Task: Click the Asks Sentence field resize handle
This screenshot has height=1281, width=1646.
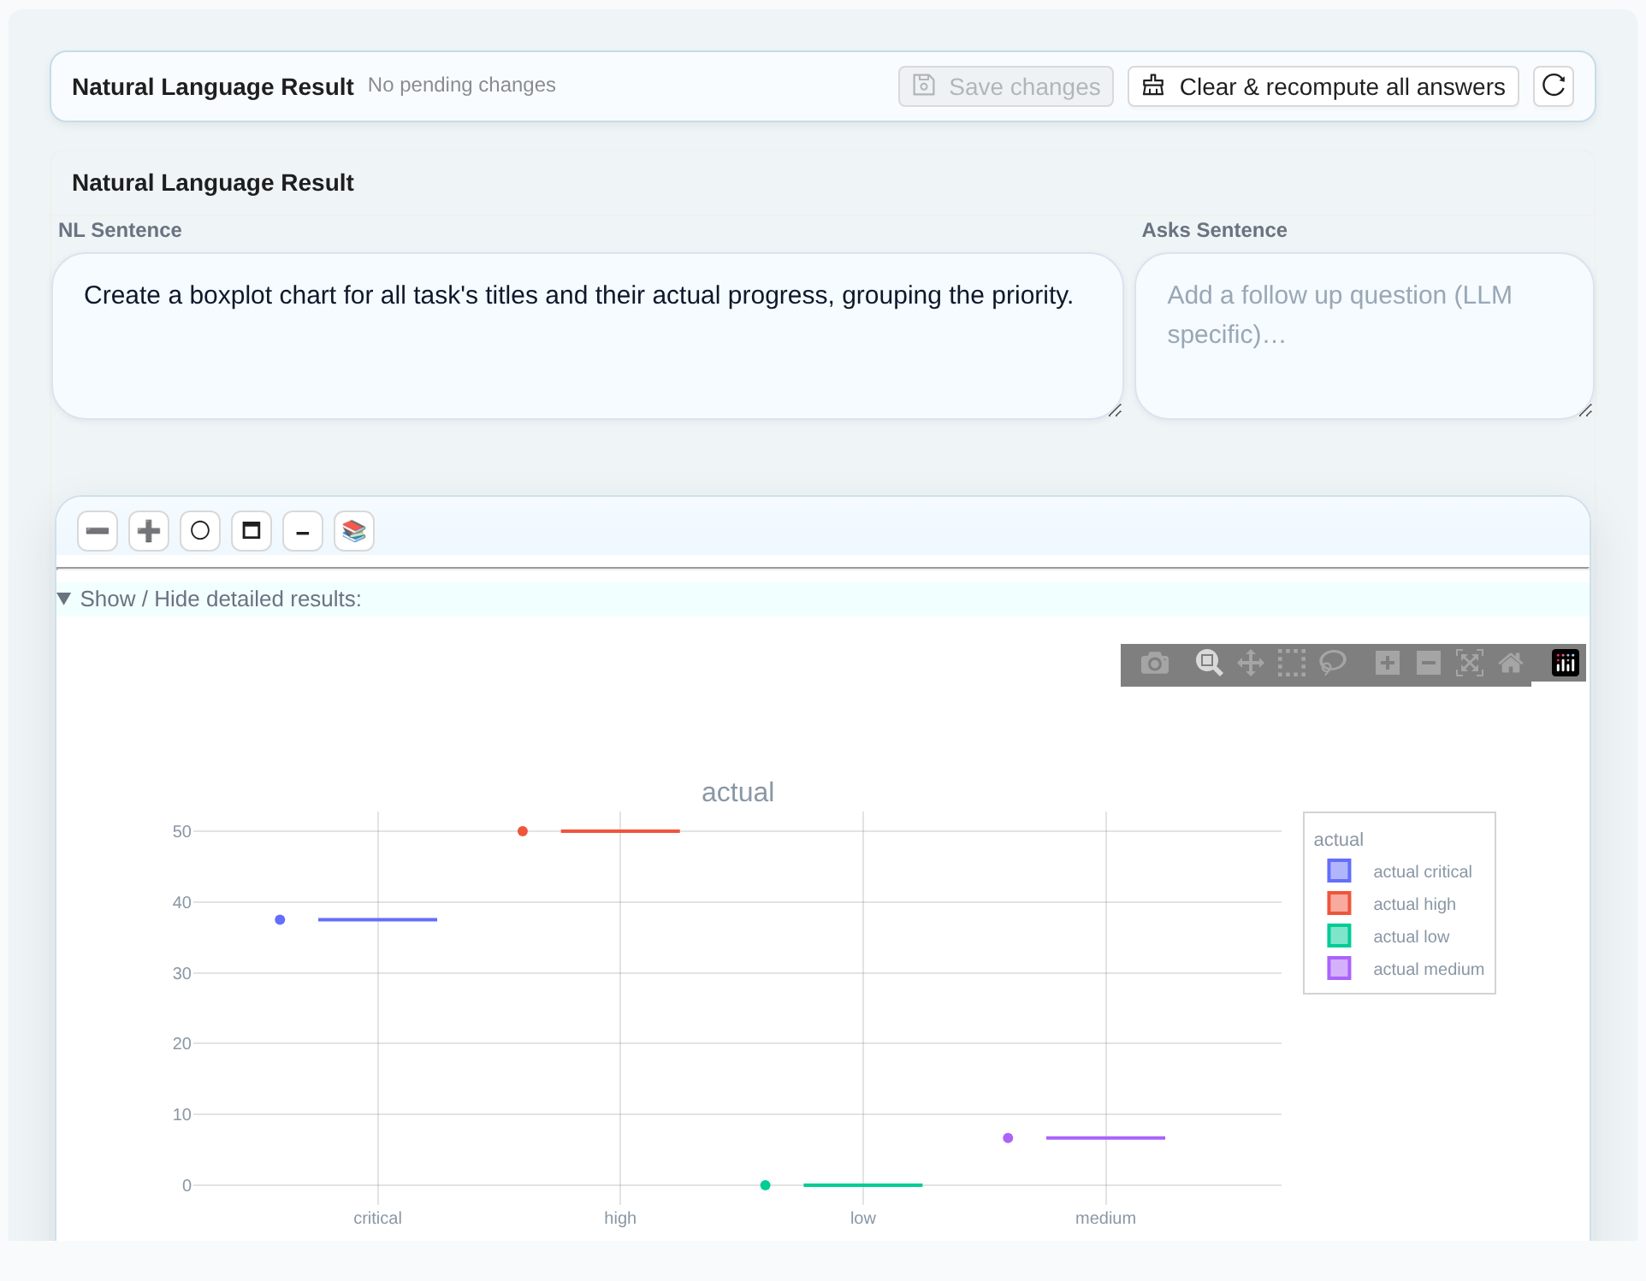Action: [x=1585, y=411]
